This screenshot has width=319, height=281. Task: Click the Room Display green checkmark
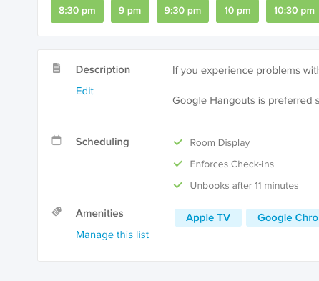[178, 142]
